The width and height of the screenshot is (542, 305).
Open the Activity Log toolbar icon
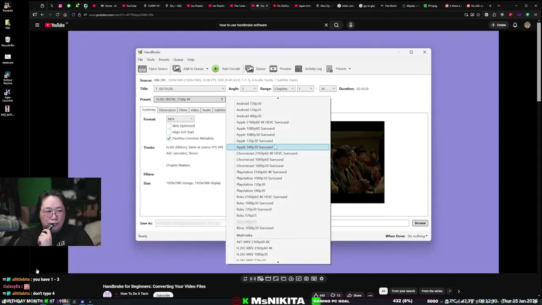pos(299,69)
